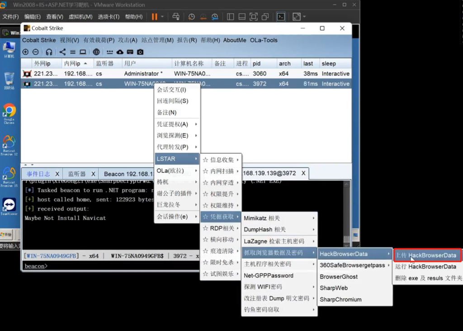Image resolution: width=463 pixels, height=331 pixels.
Task: Open VMware snapshot manager icon
Action: tap(215, 17)
